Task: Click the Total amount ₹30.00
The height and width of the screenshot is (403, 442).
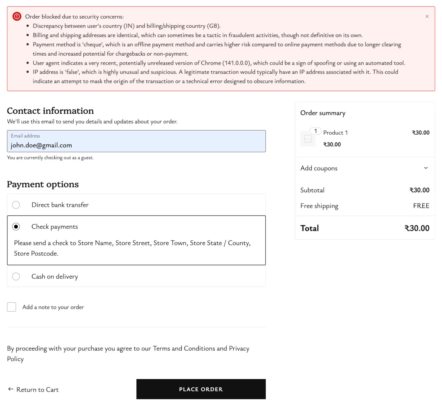Action: pyautogui.click(x=417, y=228)
